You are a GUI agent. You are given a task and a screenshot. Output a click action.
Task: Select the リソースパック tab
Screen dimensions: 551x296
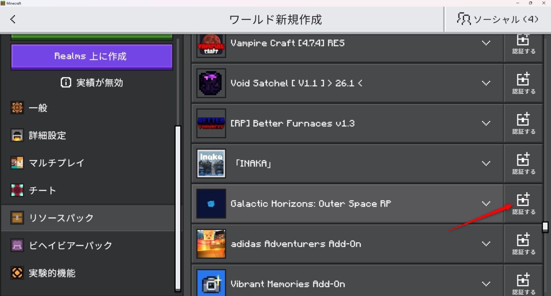click(88, 218)
